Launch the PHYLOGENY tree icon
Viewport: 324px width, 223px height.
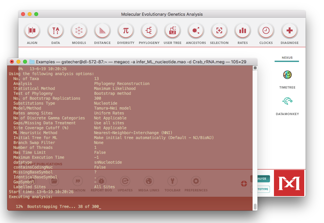[149, 30]
